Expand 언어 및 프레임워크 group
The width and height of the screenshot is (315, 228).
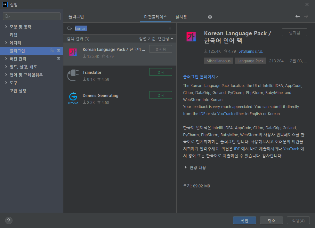[6, 75]
